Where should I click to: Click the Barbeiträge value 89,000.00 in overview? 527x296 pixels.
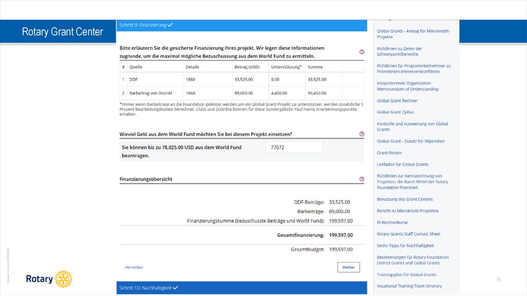(340, 212)
